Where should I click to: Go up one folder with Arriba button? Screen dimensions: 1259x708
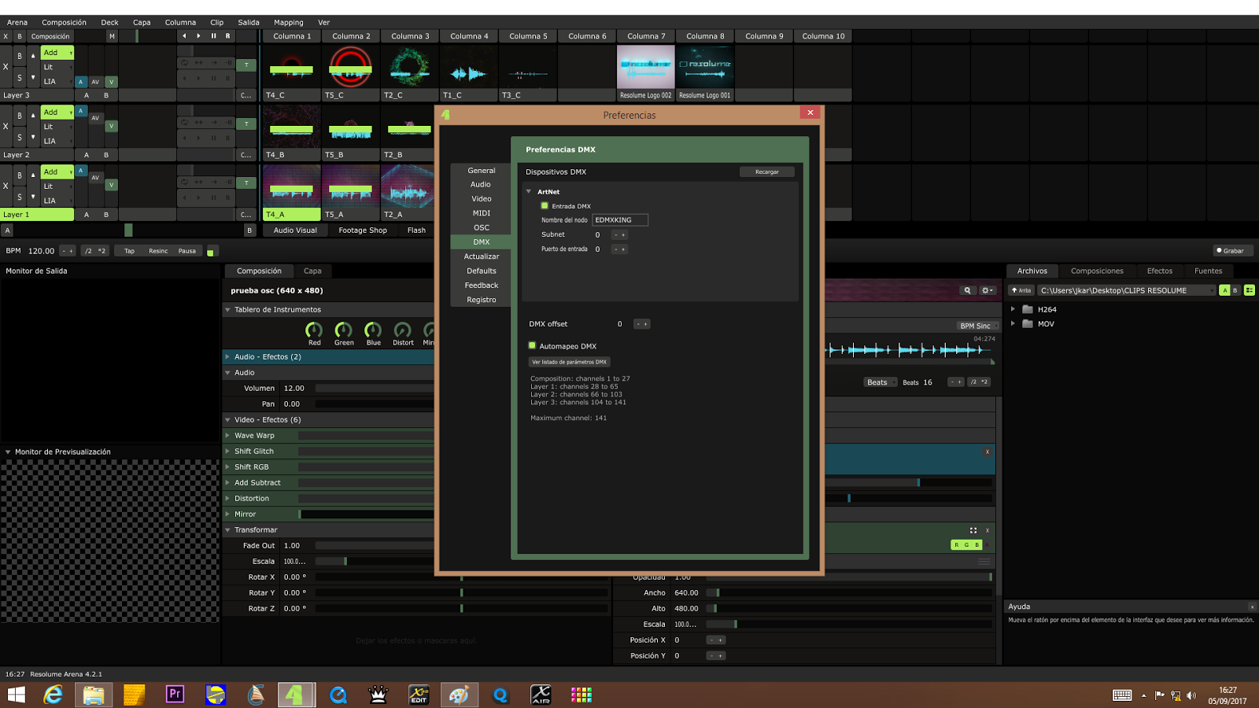(1021, 290)
